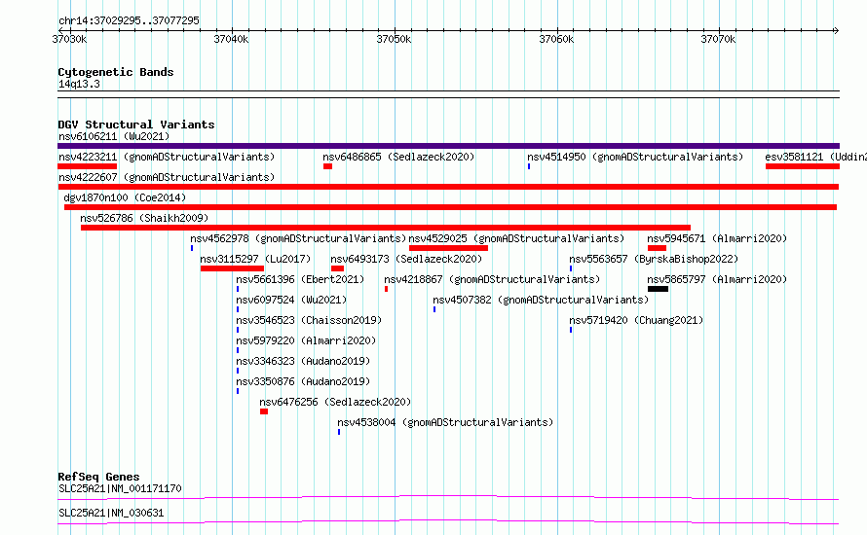Open nsv5563657 (ByrskaBishop2022) label
The height and width of the screenshot is (535, 867).
654,259
